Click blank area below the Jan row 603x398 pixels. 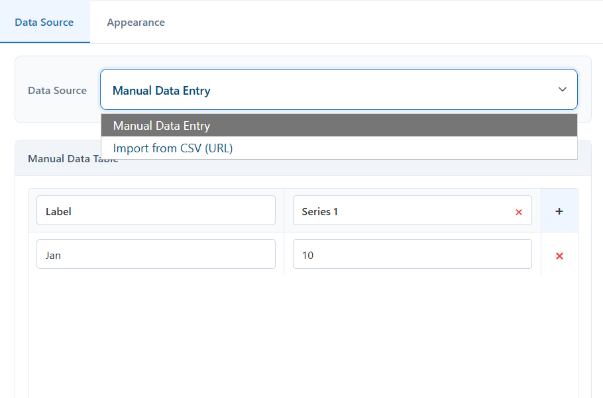tap(303, 334)
